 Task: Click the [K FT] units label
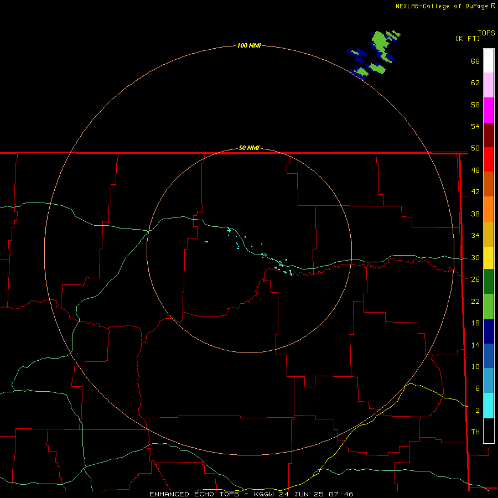tap(468, 38)
